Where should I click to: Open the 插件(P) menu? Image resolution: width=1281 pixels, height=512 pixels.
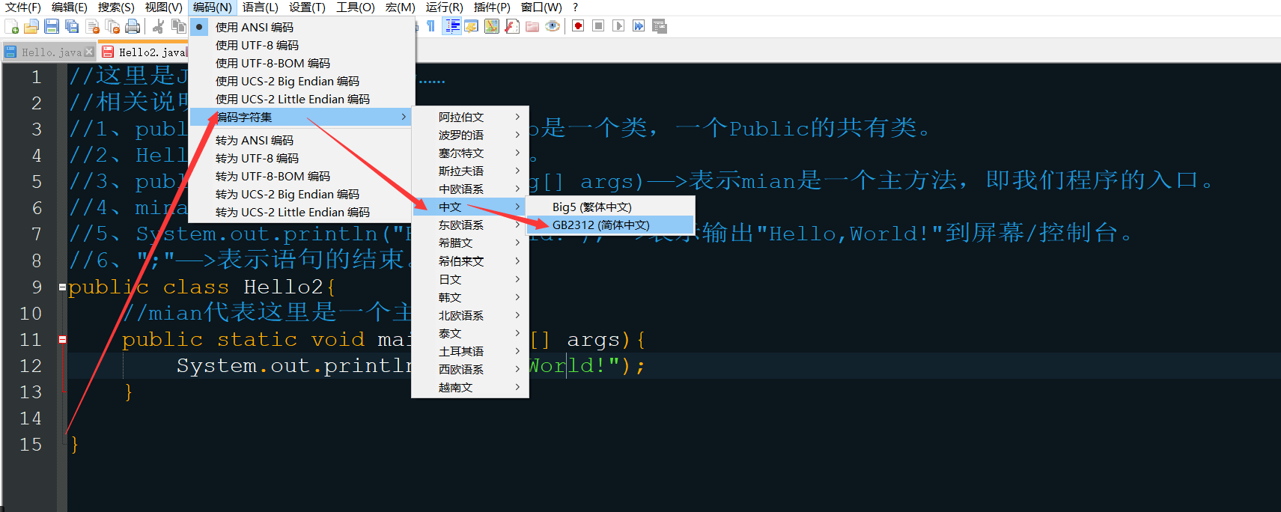tap(493, 7)
